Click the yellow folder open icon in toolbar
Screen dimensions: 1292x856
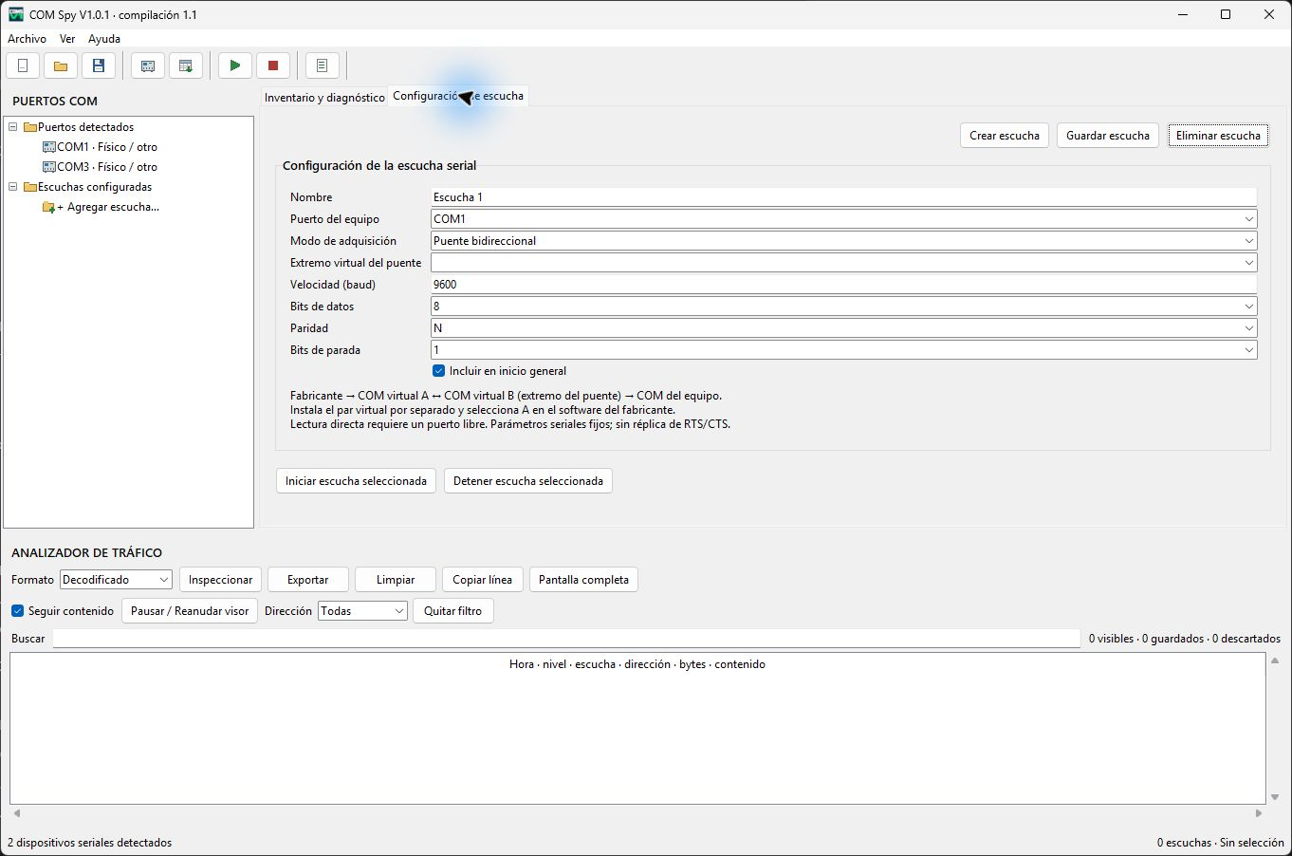click(61, 65)
